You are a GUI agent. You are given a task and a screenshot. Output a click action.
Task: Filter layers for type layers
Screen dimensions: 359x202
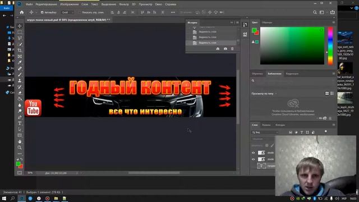[x=302, y=132]
